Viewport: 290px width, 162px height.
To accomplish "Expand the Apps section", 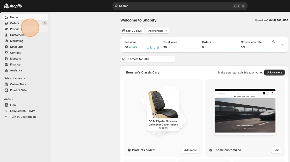I will (9, 99).
